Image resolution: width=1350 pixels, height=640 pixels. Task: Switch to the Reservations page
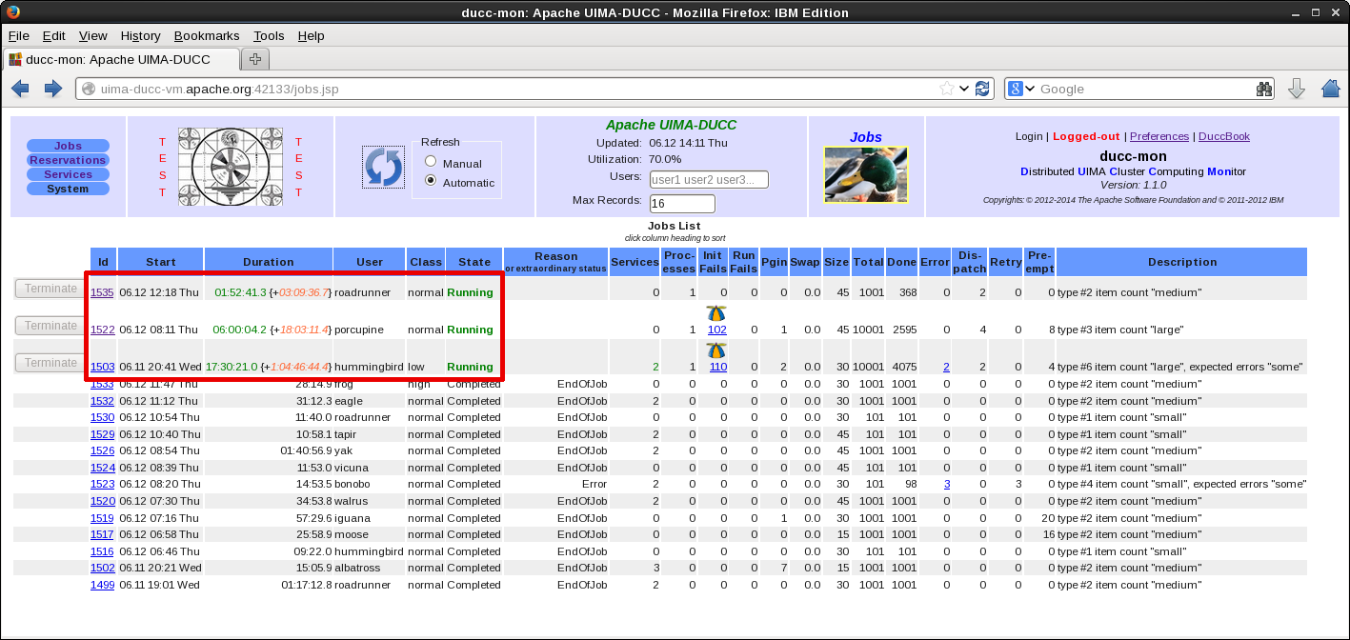[x=68, y=160]
